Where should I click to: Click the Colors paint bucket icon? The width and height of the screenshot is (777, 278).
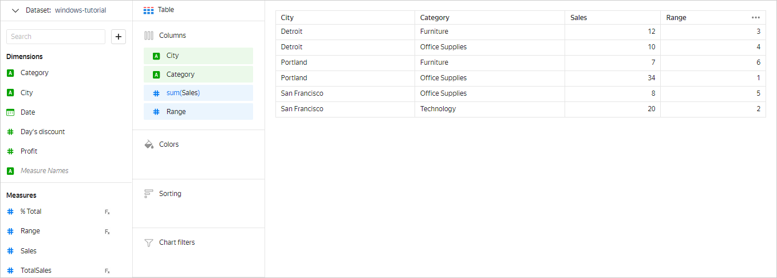click(149, 144)
